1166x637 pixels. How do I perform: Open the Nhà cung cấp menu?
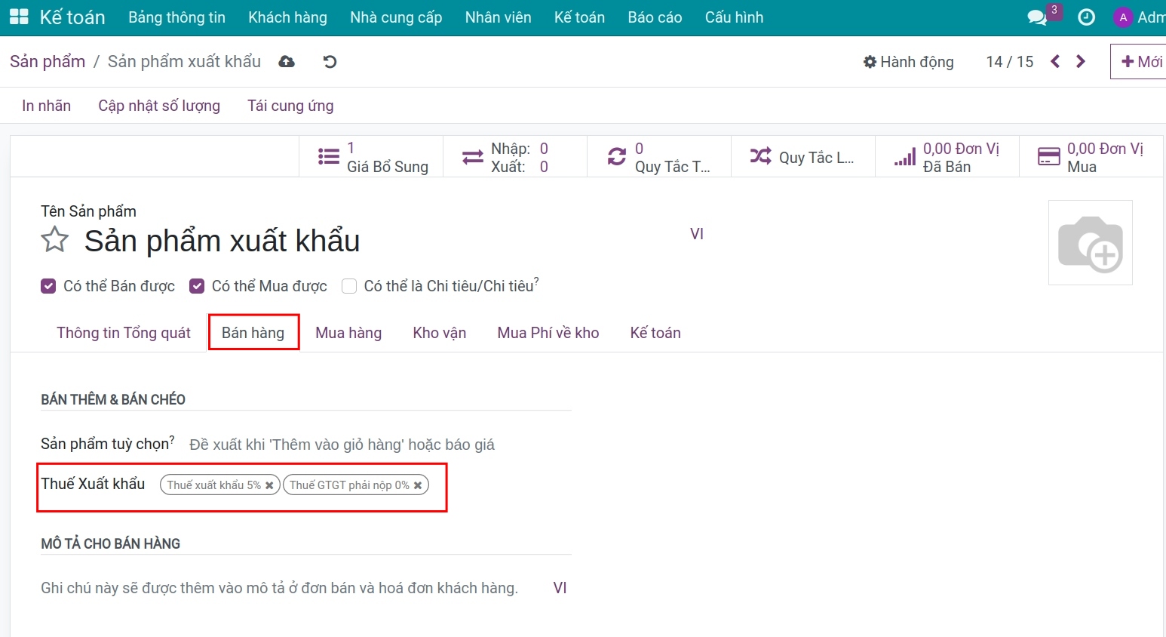tap(396, 17)
